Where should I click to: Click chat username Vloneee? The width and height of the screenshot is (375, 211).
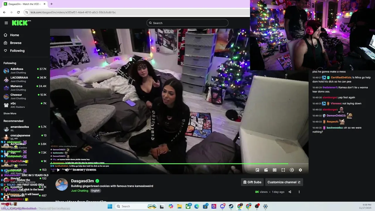coord(336,103)
